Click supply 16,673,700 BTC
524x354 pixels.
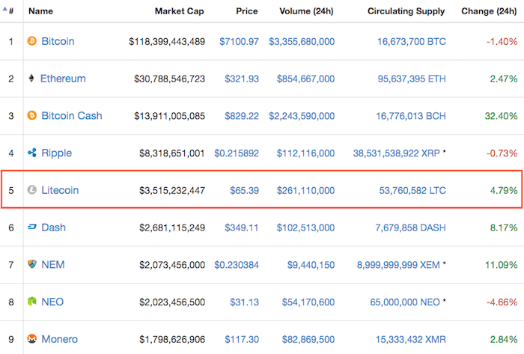[x=412, y=41]
